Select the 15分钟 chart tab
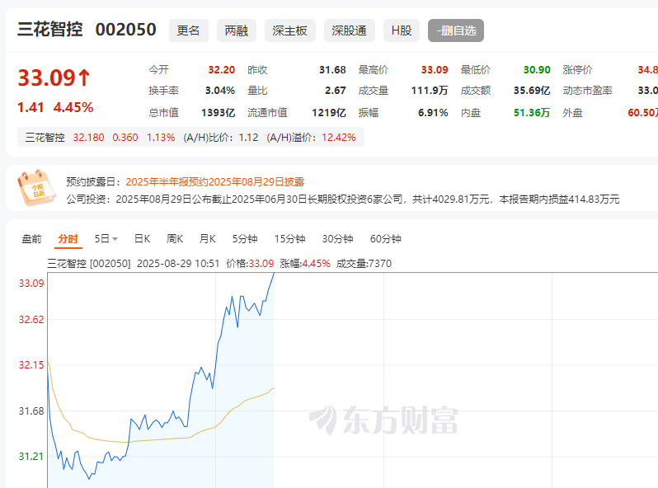Image resolution: width=658 pixels, height=488 pixels. [289, 239]
